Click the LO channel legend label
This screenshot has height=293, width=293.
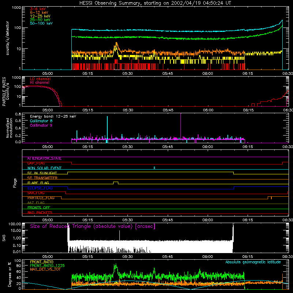tap(40, 79)
